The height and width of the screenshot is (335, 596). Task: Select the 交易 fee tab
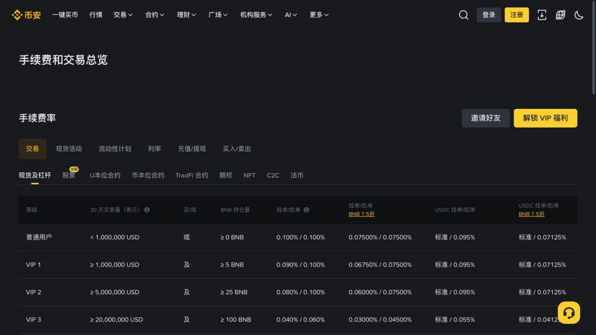tap(33, 149)
